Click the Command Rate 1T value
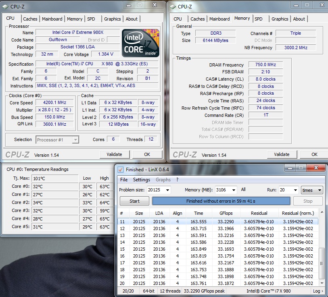This screenshot has width=328, height=297. 265,115
